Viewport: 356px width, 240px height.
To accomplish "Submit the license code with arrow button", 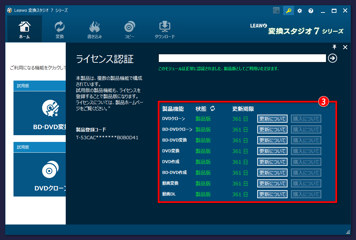I will (332, 58).
